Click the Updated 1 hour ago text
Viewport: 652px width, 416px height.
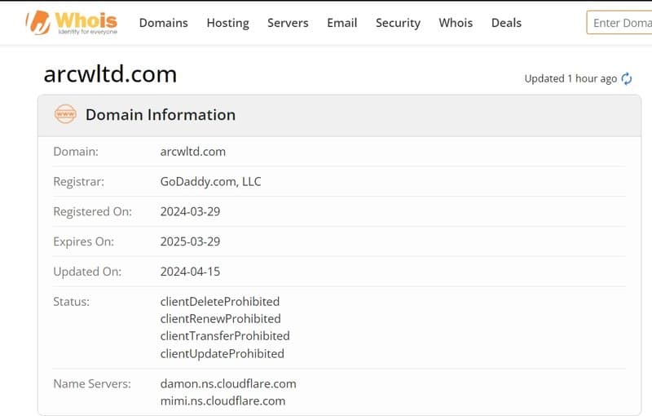pyautogui.click(x=570, y=78)
